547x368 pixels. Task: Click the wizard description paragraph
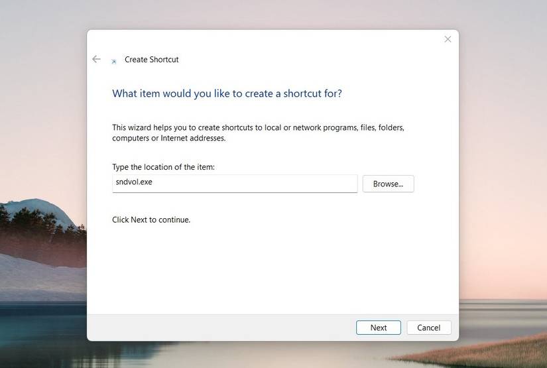[258, 133]
